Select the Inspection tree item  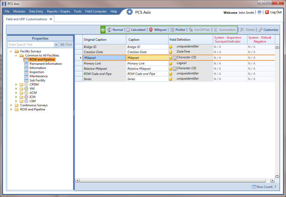point(37,72)
